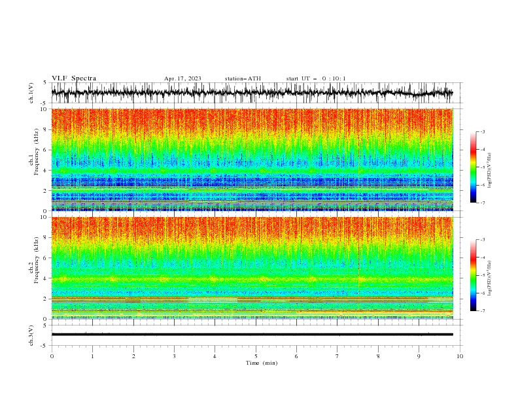Click the "5" tick on the time axis
This screenshot has height=400, width=518.
(x=256, y=356)
